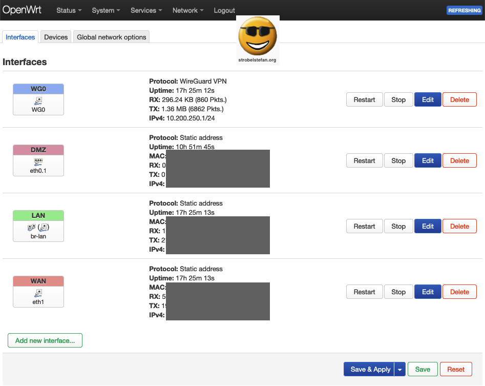Toggle the REFRESHING status indicator
Viewport: 485px width, 386px height.
click(x=464, y=10)
